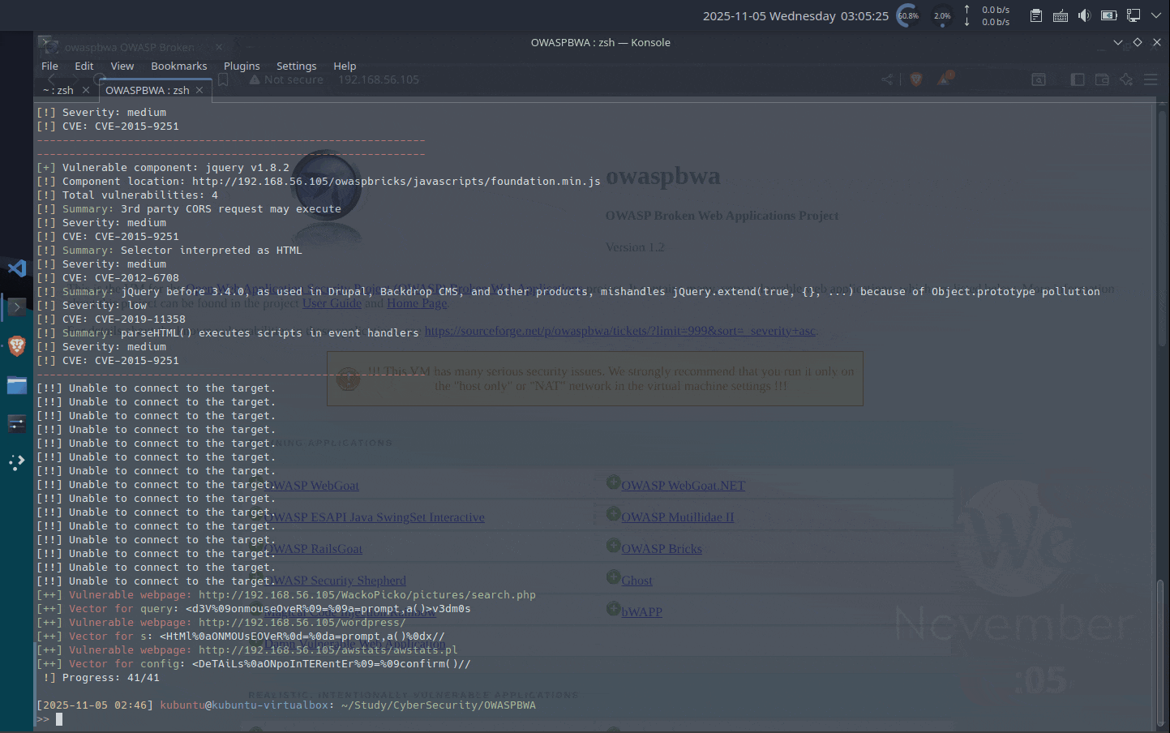Expand the plus icon beside bWAPP
Image resolution: width=1170 pixels, height=733 pixels.
click(614, 609)
